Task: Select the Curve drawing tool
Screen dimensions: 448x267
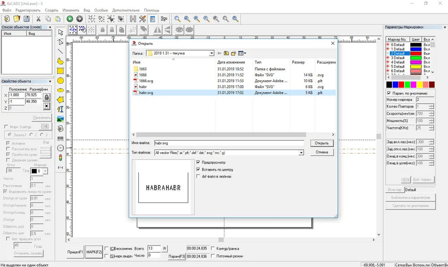Action: pos(60,61)
